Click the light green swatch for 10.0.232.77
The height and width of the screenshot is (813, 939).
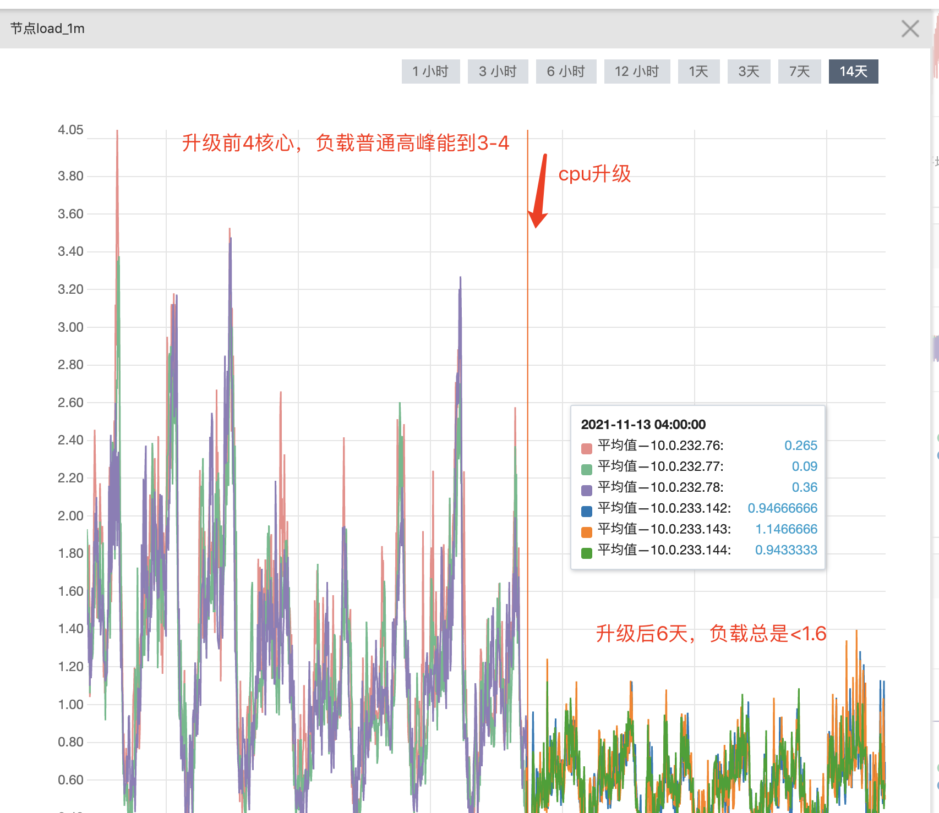click(586, 469)
